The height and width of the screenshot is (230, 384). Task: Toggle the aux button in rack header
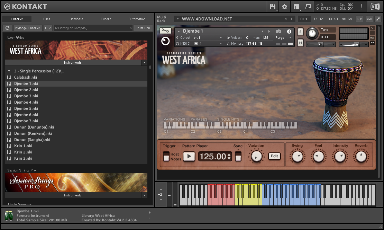[x=369, y=19]
